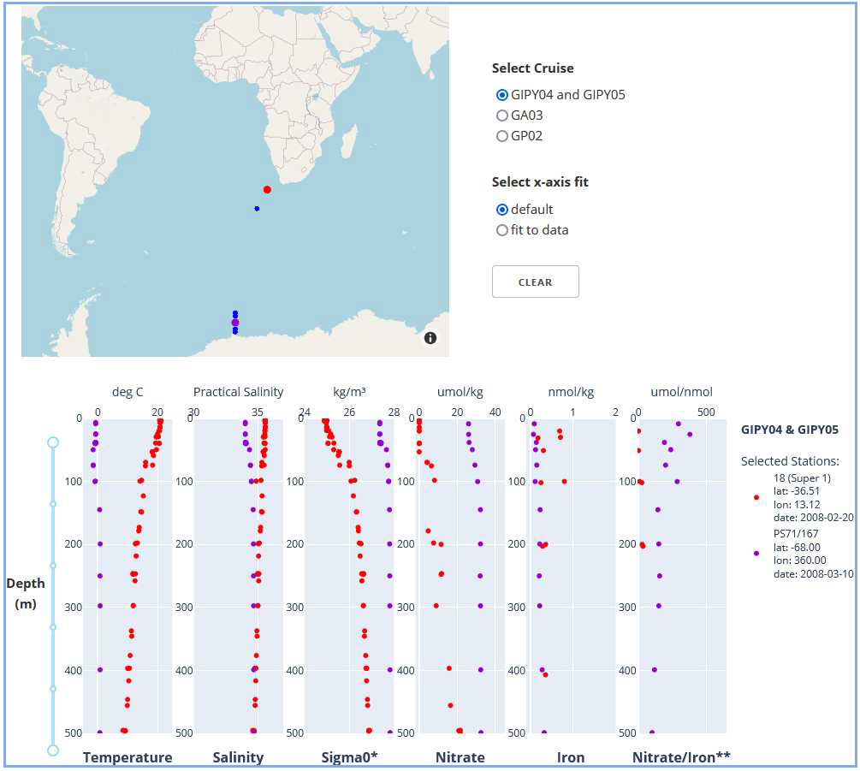
Task: Click the "deg C" axis unit label
Action: (128, 392)
